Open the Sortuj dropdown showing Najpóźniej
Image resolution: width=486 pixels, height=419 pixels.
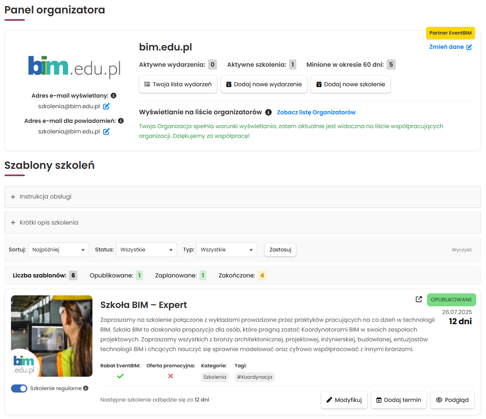[58, 250]
